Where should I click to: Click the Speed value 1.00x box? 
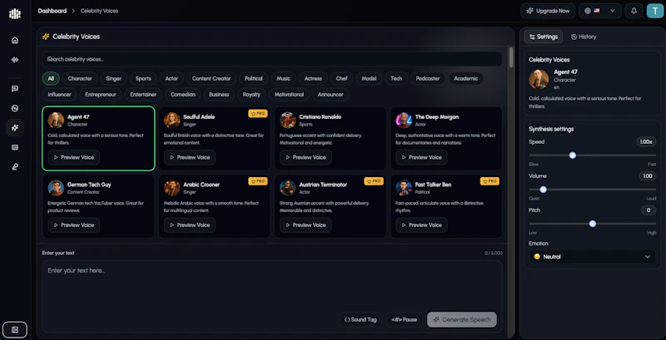(646, 142)
